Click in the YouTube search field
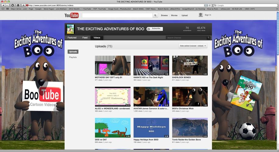The image size is (279, 152). (x=117, y=16)
